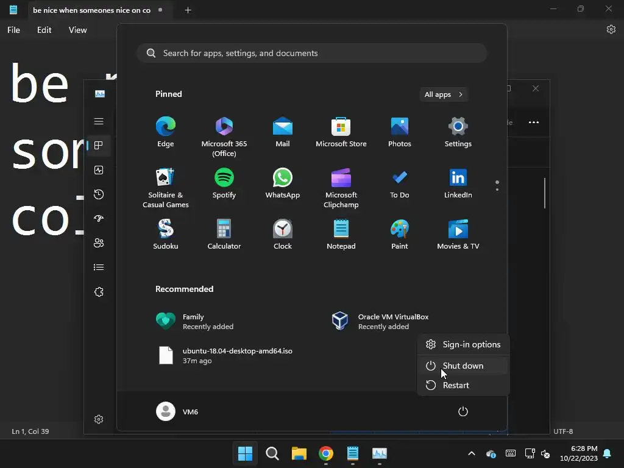Viewport: 624px width, 468px height.
Task: Open Notepad View menu
Action: coord(77,30)
